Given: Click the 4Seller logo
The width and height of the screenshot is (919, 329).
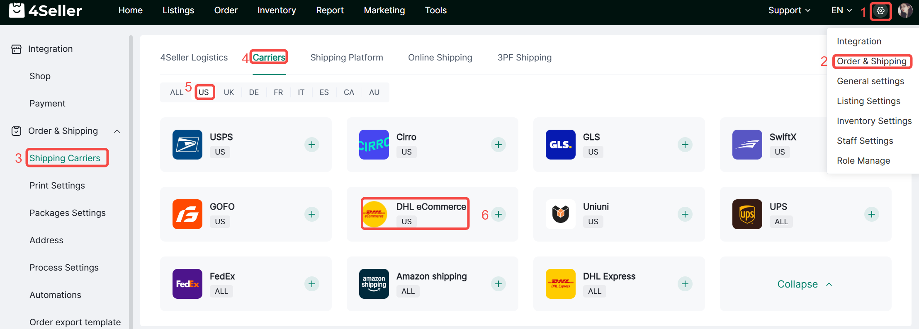Looking at the screenshot, I should point(46,10).
